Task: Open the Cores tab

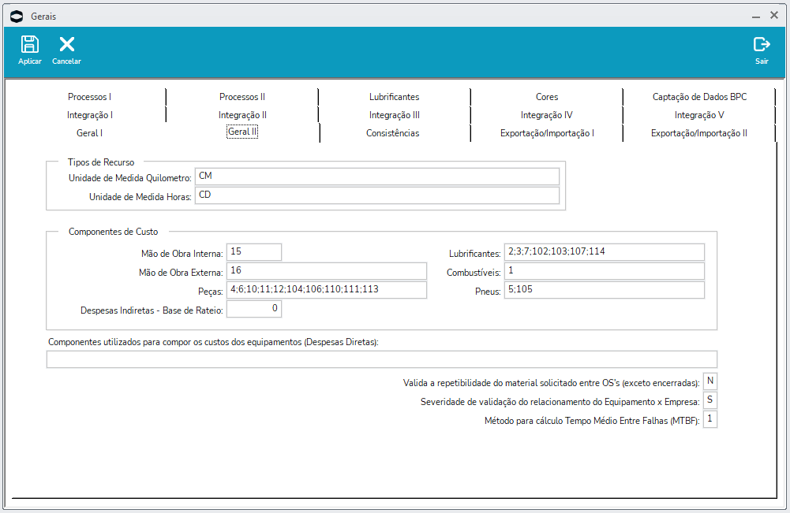Action: [x=547, y=97]
